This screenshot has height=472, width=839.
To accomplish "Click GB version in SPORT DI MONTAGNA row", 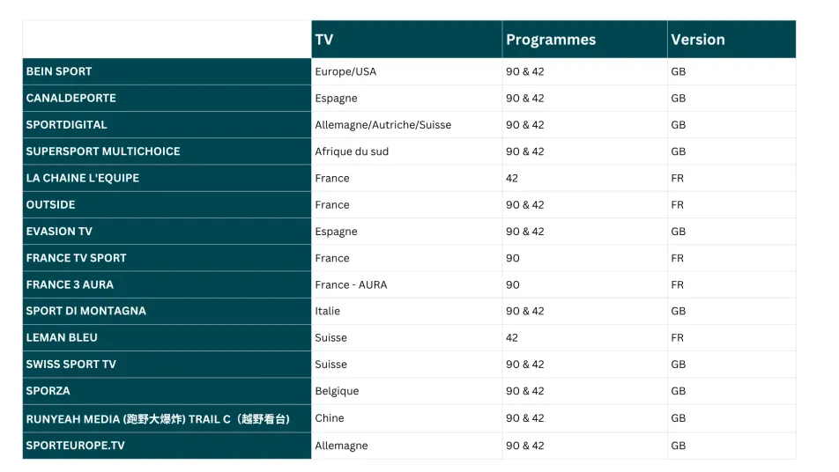I will (x=678, y=311).
